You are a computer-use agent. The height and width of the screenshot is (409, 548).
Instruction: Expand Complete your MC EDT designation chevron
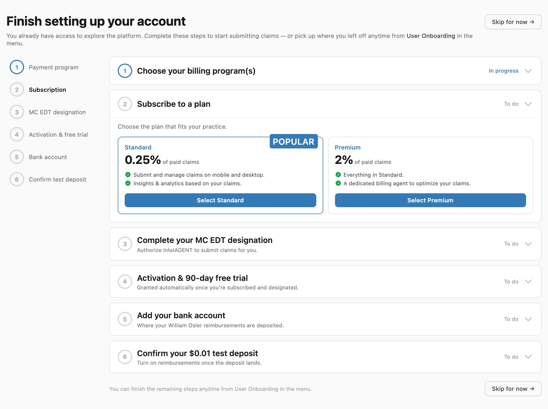528,244
